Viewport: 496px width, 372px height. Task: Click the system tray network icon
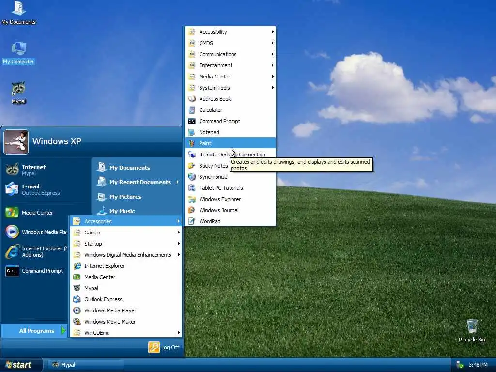tap(460, 365)
